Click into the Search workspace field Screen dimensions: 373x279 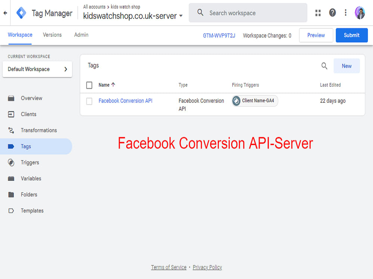coord(248,13)
